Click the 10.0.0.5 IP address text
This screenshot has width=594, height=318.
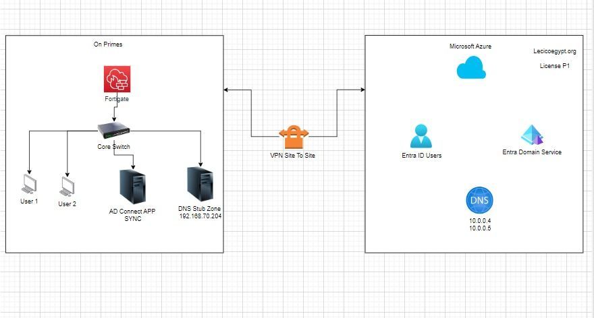point(480,228)
